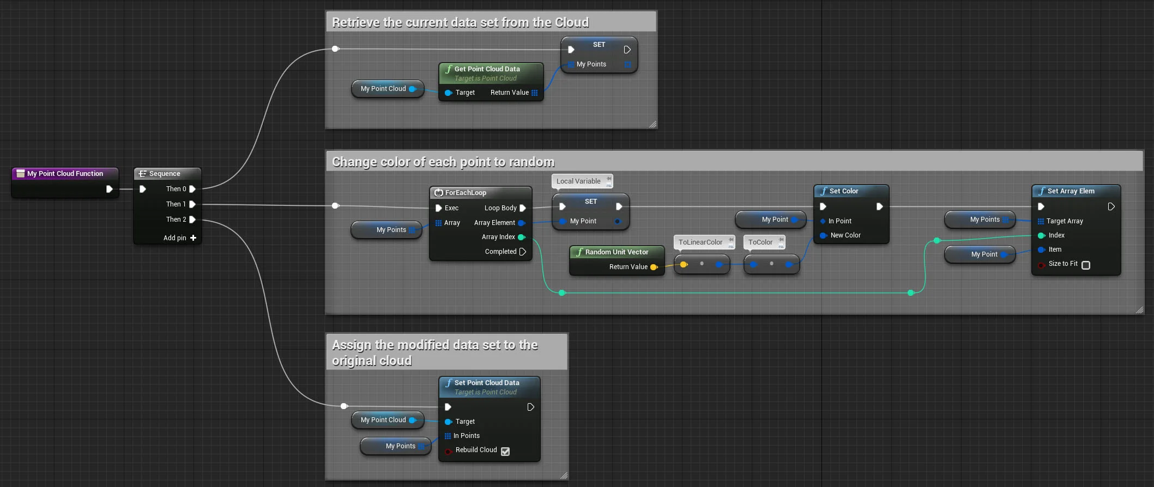Click Target pin on Get Point Cloud Data

(x=448, y=93)
